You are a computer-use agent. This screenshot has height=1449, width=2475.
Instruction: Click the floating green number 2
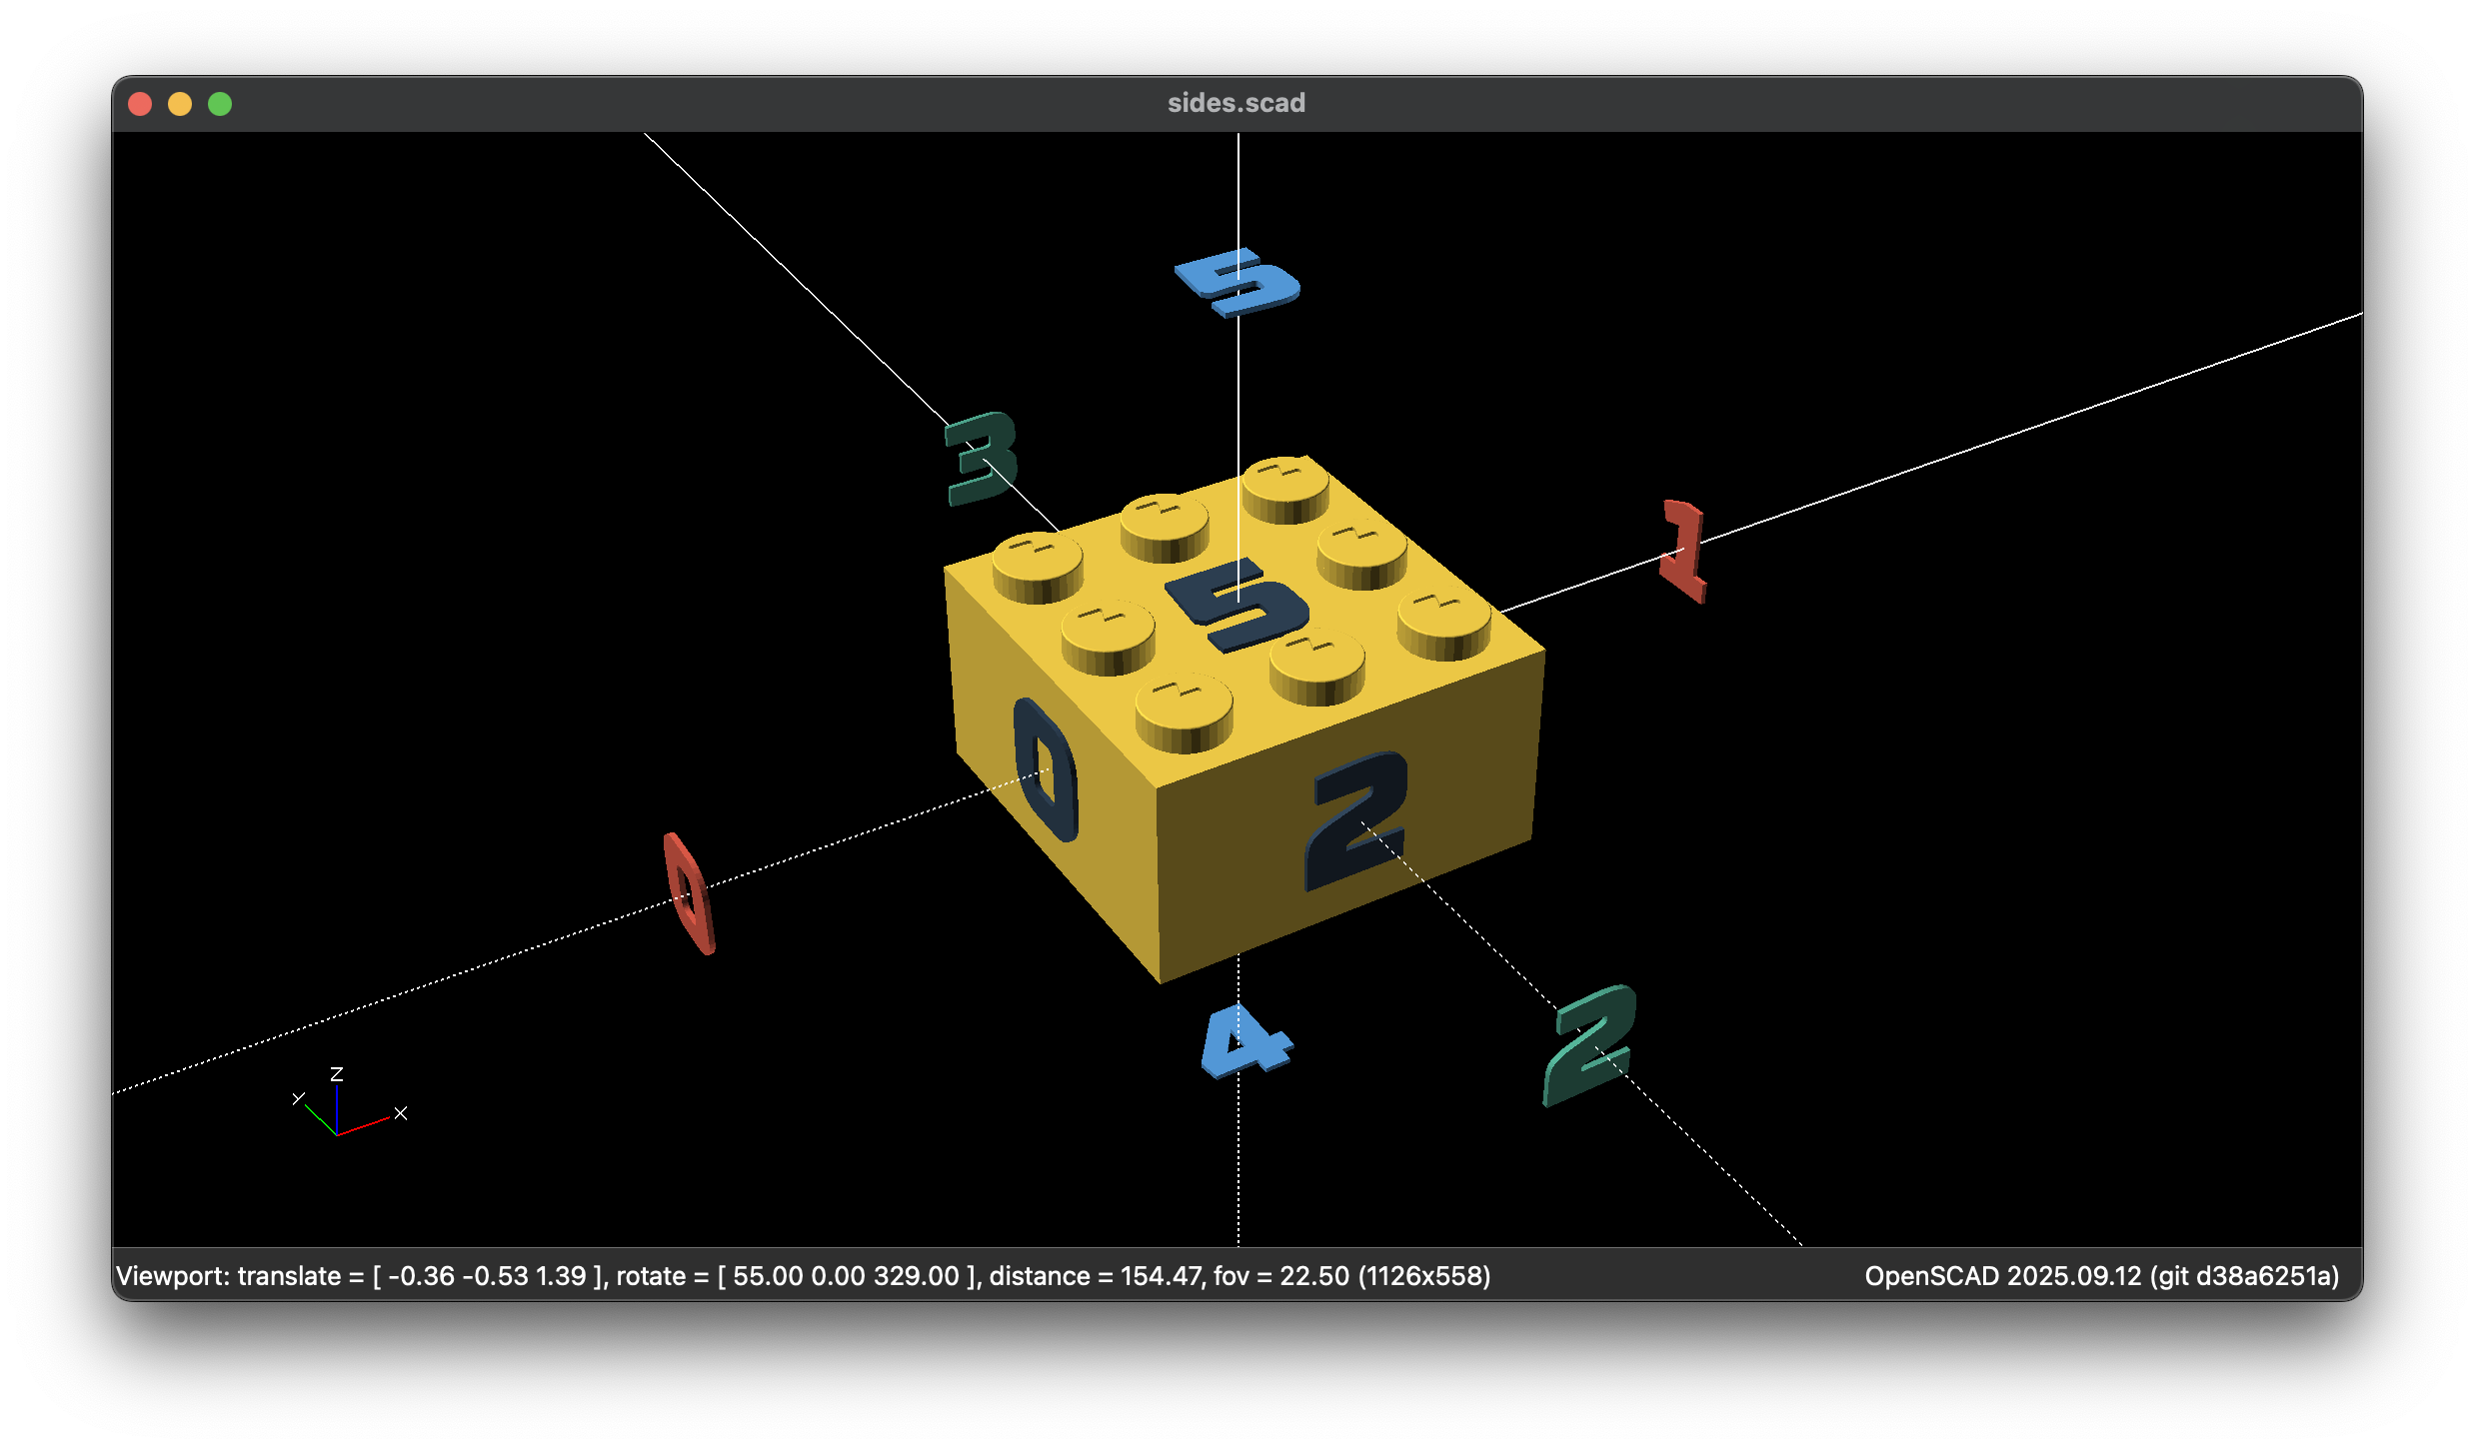click(x=1589, y=1044)
